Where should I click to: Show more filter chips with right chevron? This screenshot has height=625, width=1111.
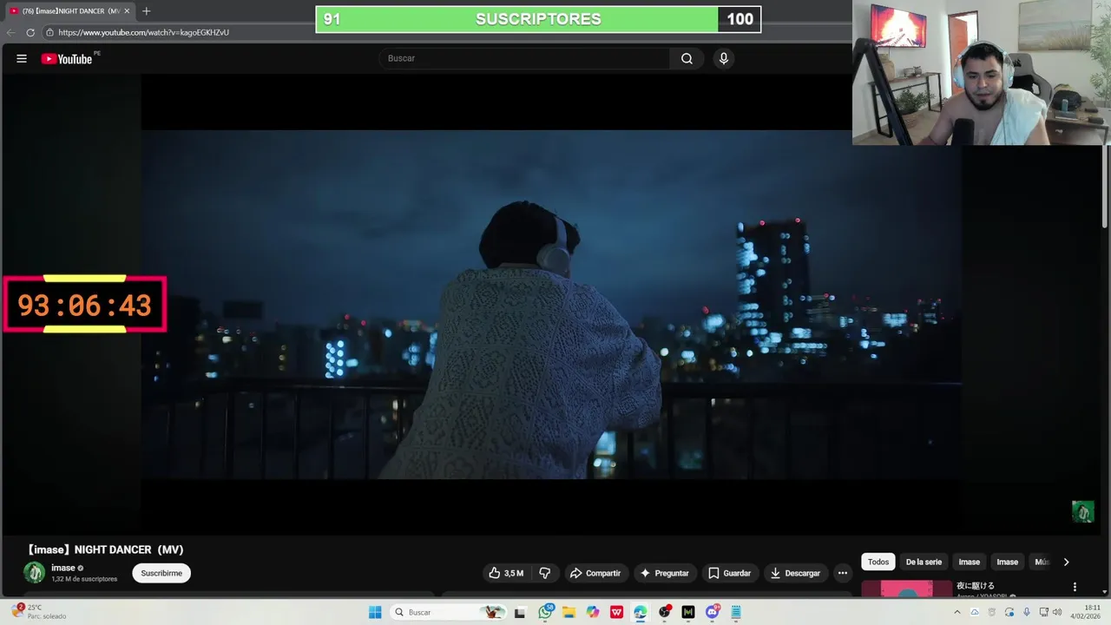[1066, 562]
